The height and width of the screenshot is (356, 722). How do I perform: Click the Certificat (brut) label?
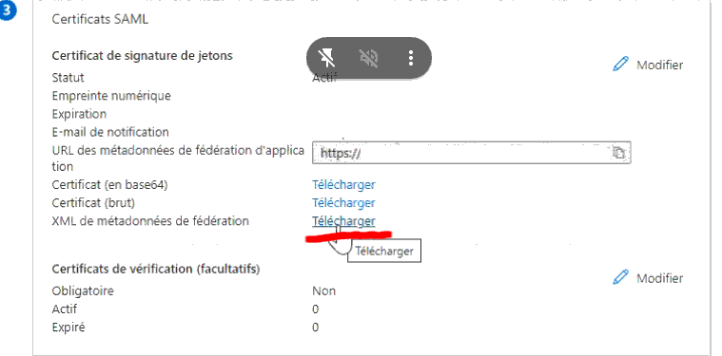[93, 202]
